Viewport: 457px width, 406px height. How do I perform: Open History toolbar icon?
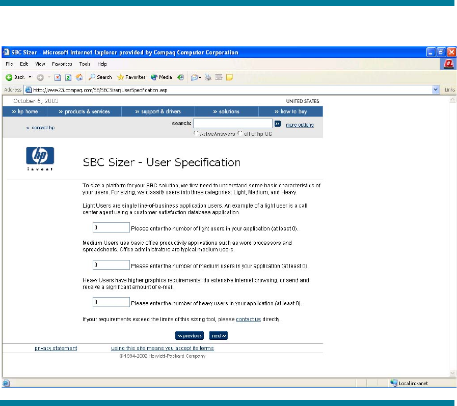click(181, 77)
